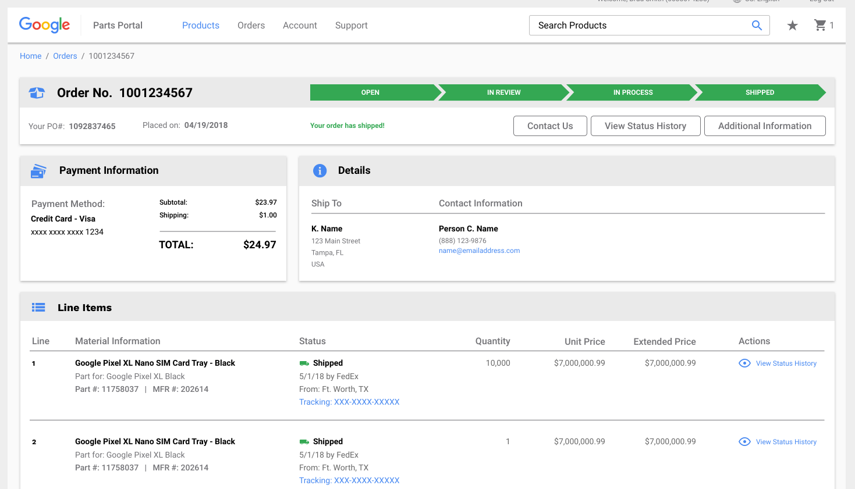Open the Orders menu

click(251, 26)
